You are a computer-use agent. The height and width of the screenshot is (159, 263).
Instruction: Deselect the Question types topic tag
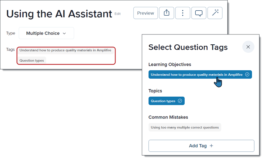click(166, 101)
